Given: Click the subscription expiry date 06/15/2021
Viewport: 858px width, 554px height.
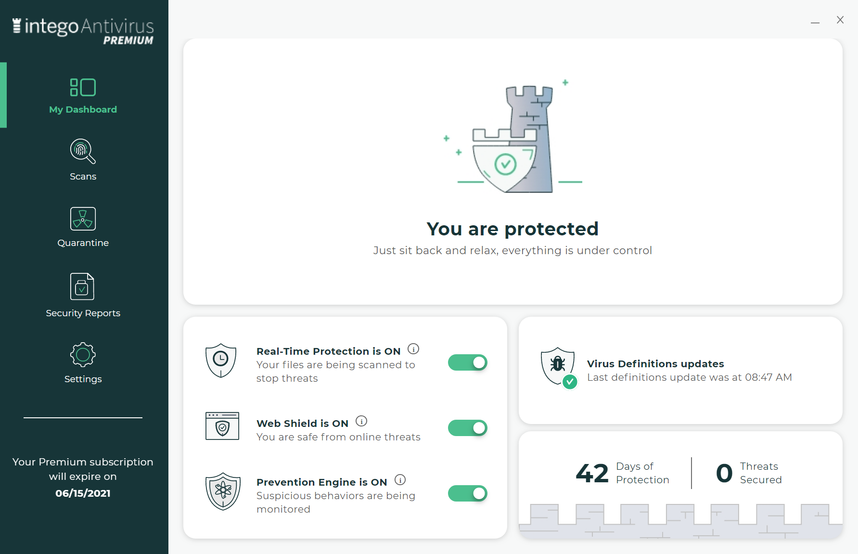Looking at the screenshot, I should pos(83,493).
